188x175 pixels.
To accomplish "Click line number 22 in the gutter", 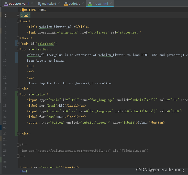I will (x=5, y=128).
